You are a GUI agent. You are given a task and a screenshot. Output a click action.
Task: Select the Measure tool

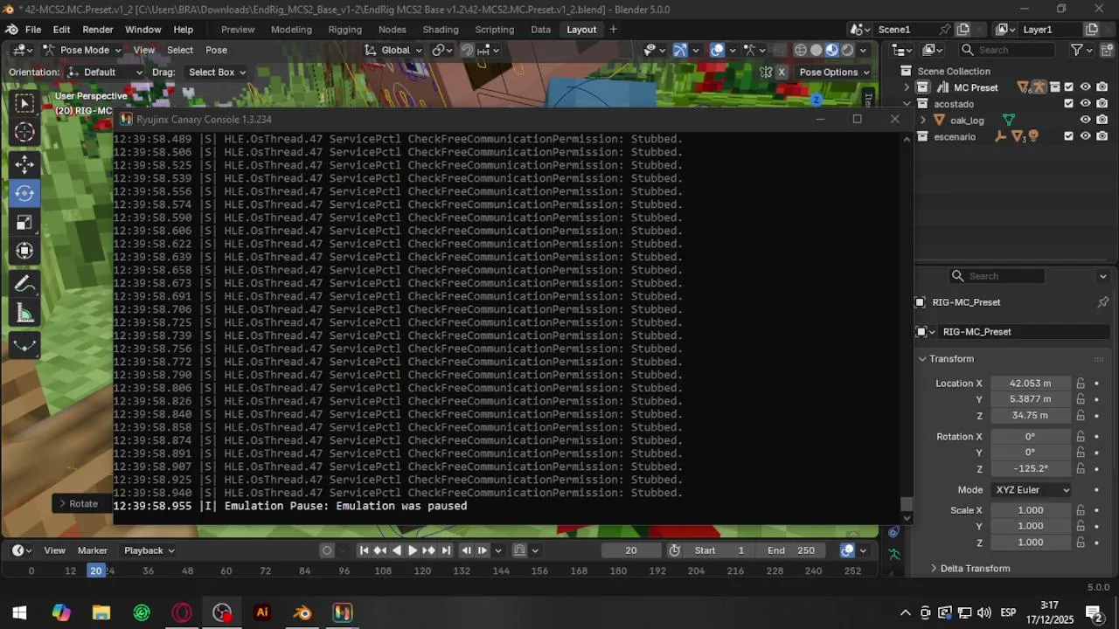(24, 314)
